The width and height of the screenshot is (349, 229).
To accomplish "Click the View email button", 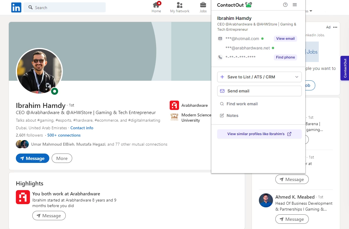I will point(285,39).
